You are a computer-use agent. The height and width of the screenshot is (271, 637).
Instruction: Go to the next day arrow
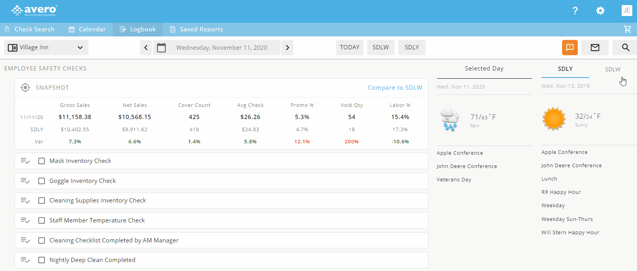287,47
